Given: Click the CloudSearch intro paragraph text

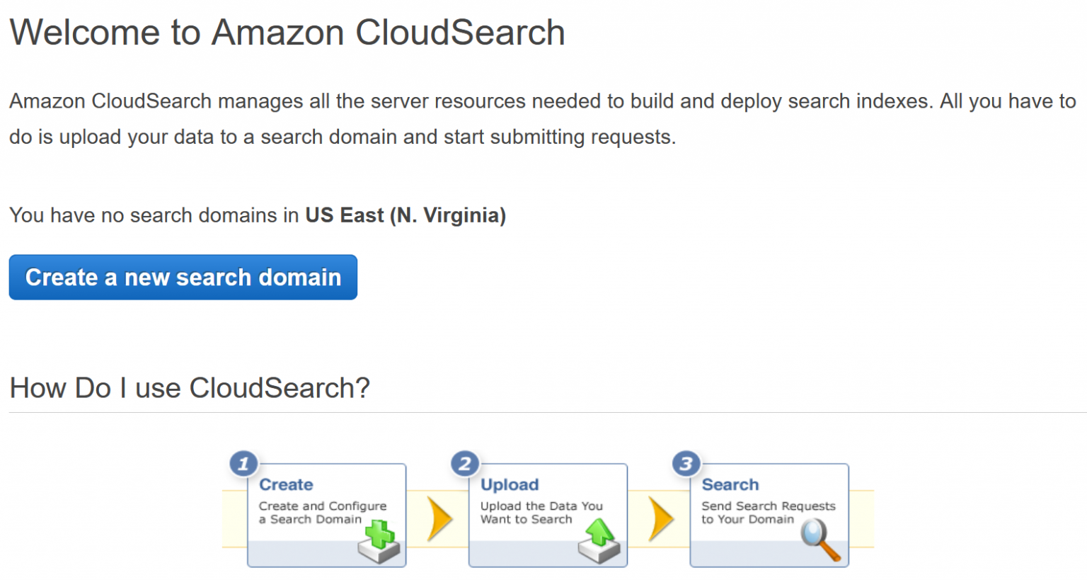Looking at the screenshot, I should [538, 118].
